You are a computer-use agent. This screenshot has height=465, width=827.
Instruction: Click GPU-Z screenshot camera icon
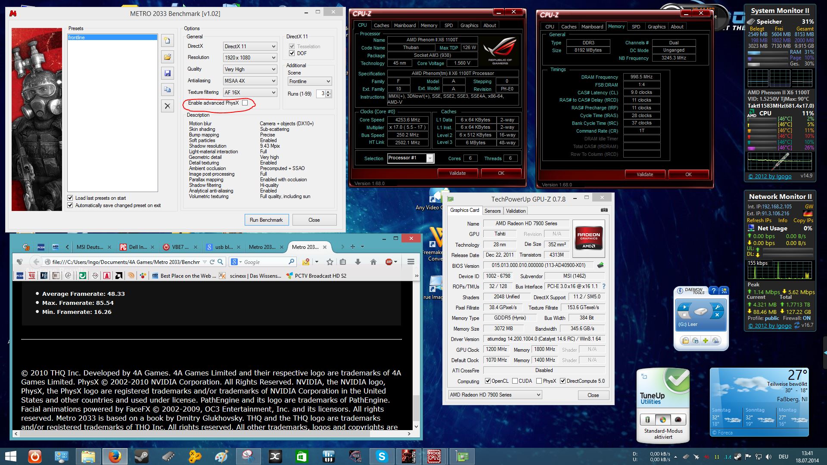604,210
